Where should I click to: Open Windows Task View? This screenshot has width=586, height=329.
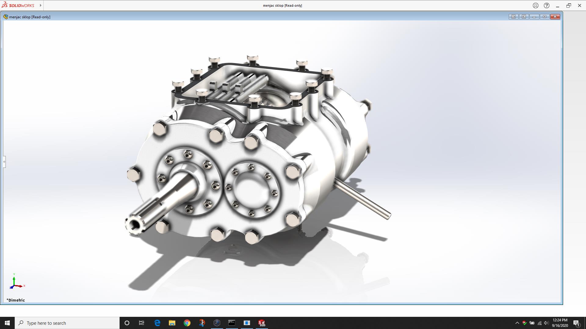click(x=142, y=323)
